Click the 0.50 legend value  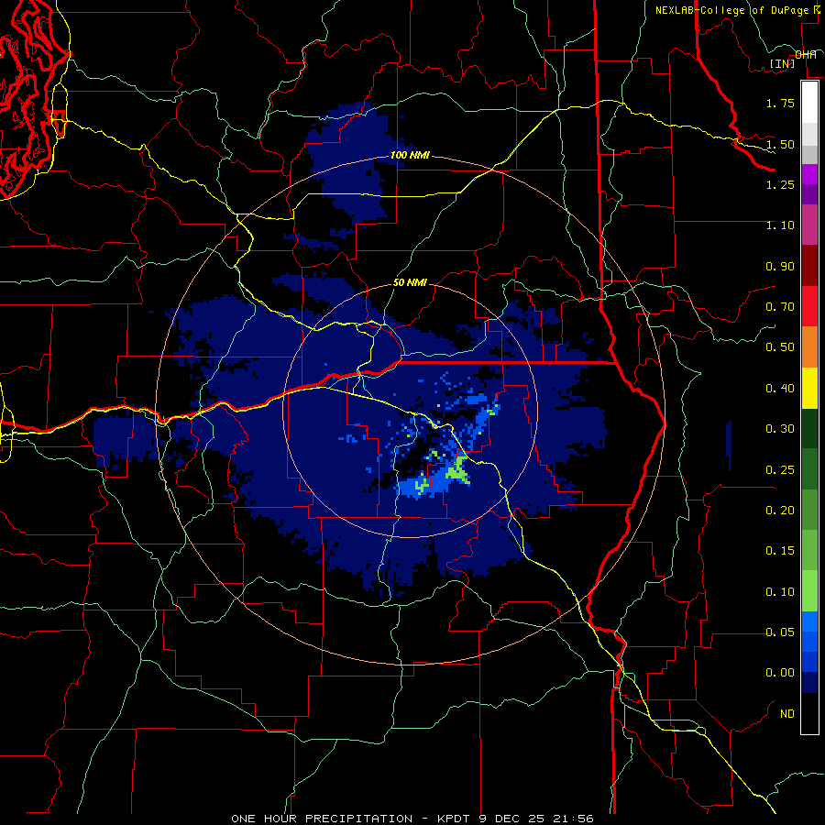click(x=780, y=347)
